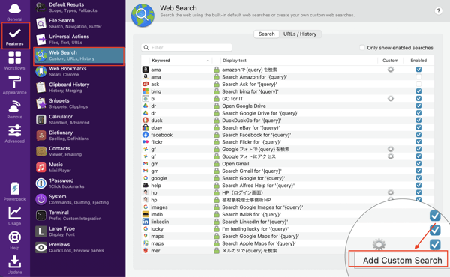Enable the Search Amazon checkbox

[418, 77]
